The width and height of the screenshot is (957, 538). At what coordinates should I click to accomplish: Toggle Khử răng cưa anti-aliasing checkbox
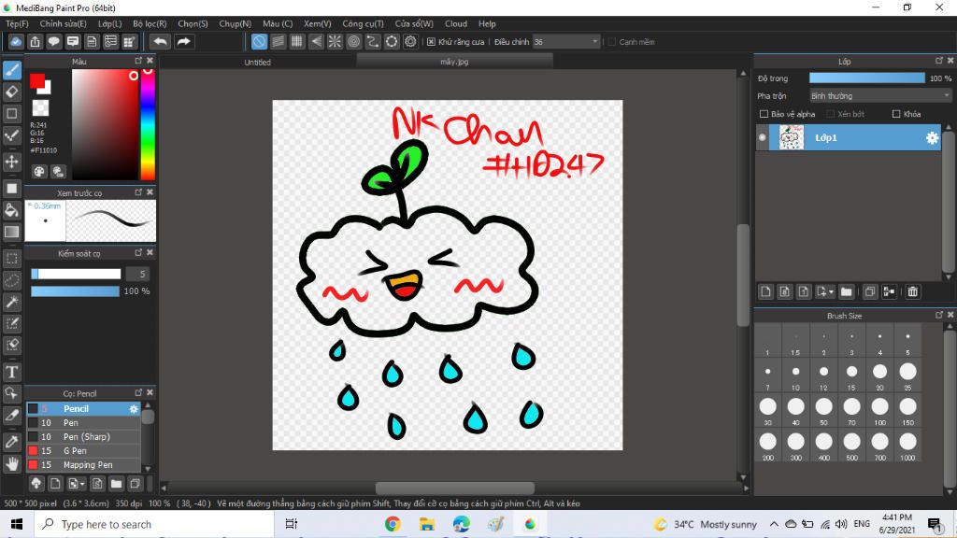(x=431, y=42)
